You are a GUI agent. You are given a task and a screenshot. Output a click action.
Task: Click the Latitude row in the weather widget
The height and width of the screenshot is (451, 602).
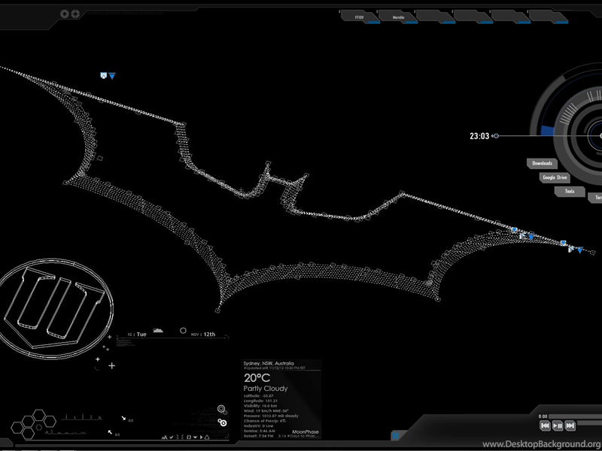(258, 396)
